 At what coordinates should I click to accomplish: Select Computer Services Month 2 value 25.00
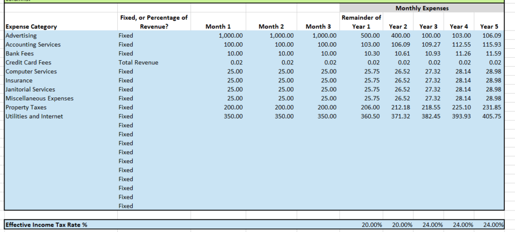[x=286, y=71]
